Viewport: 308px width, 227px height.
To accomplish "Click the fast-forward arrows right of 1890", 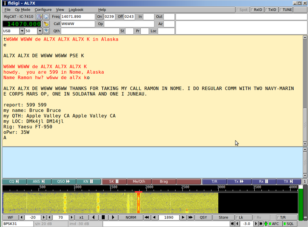I will tap(191, 217).
